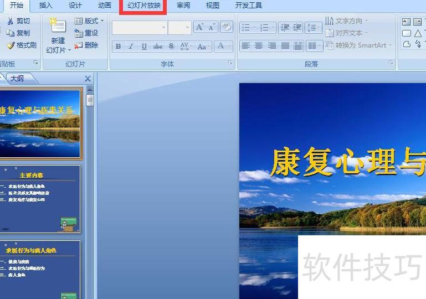Screen dimensions: 426x299
Task: Decrease font size with the shrink font icon
Action: click(212, 27)
